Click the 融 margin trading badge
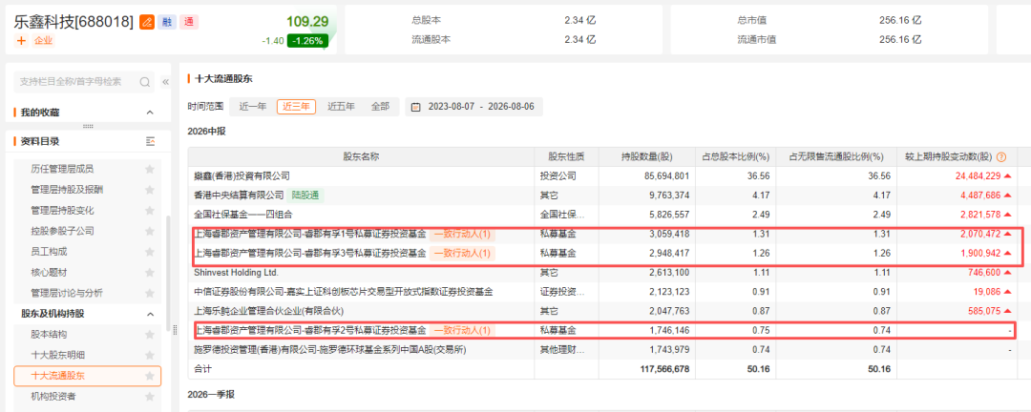The image size is (1031, 412). click(x=167, y=22)
